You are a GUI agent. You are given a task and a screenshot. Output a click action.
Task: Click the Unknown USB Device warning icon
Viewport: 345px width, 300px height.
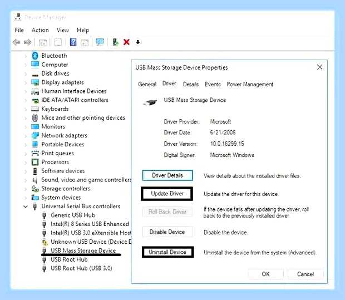pos(45,242)
